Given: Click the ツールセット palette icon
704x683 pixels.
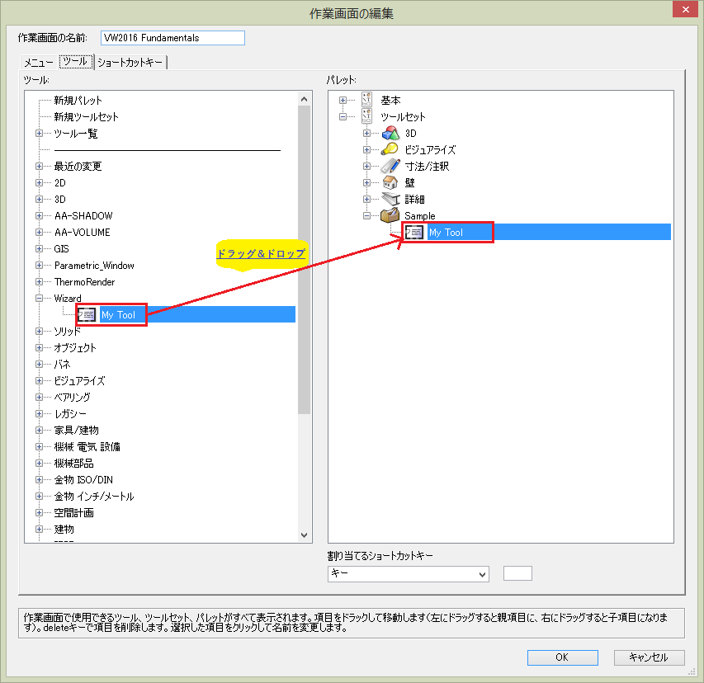Looking at the screenshot, I should [x=366, y=116].
